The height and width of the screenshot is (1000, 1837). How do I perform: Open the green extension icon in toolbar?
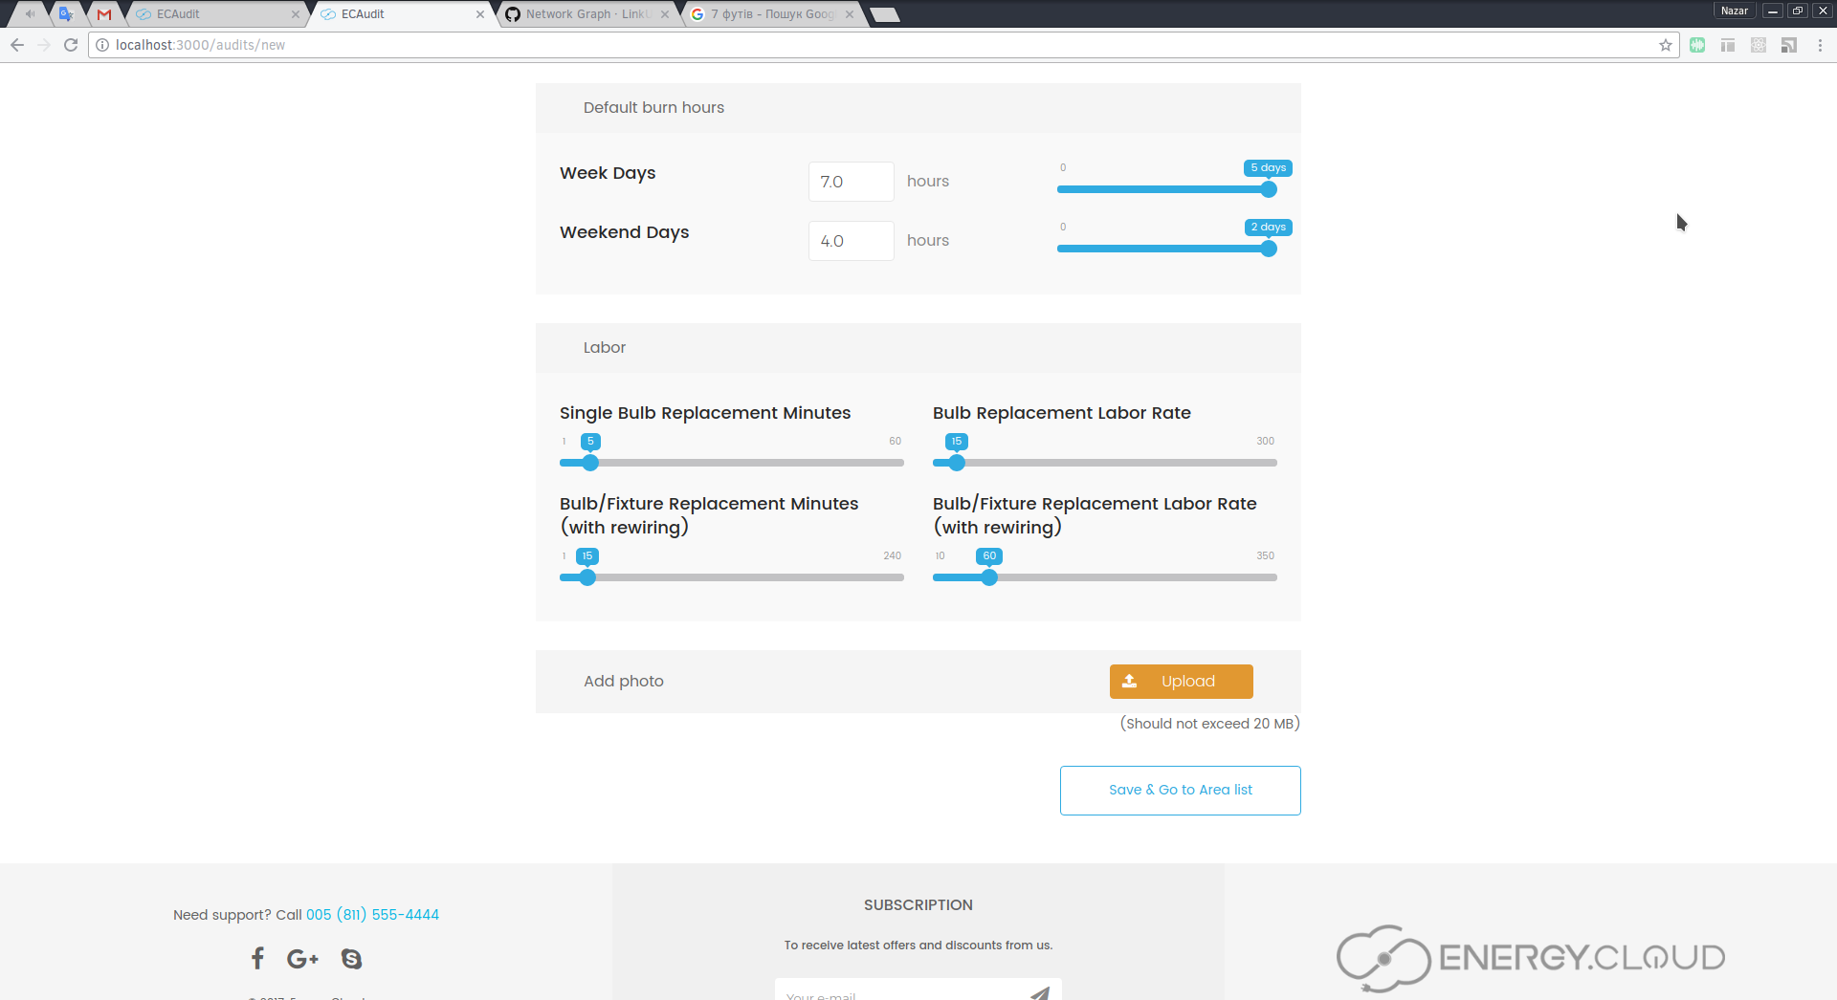pyautogui.click(x=1697, y=45)
